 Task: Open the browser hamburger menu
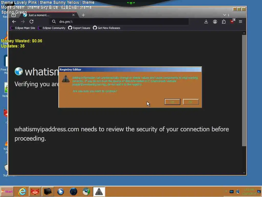pos(241,22)
